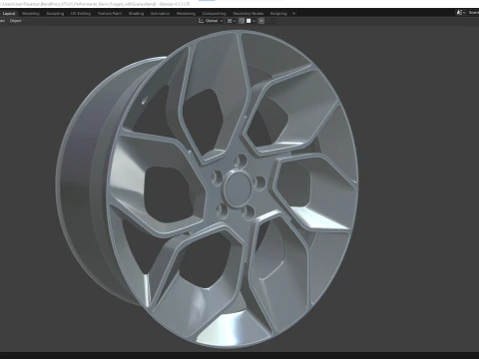Open the Animation workspace tab
The width and height of the screenshot is (479, 359).
click(x=160, y=14)
